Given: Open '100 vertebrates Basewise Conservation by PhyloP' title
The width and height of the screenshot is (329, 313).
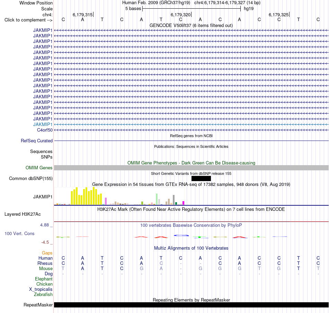Looking at the screenshot, I should [x=191, y=225].
